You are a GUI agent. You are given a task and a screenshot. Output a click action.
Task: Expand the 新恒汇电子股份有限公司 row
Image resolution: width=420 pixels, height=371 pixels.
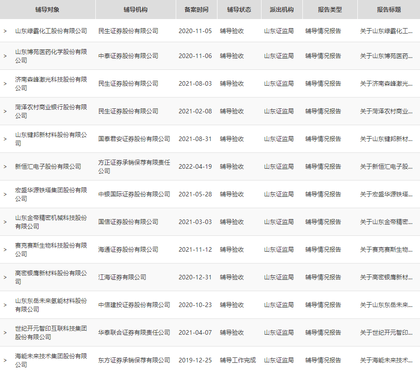(x=5, y=166)
